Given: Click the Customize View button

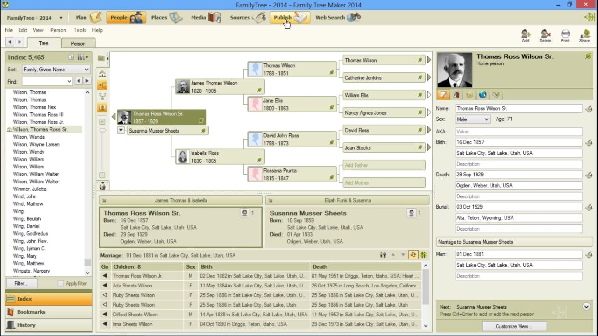Looking at the screenshot, I should click(x=513, y=326).
